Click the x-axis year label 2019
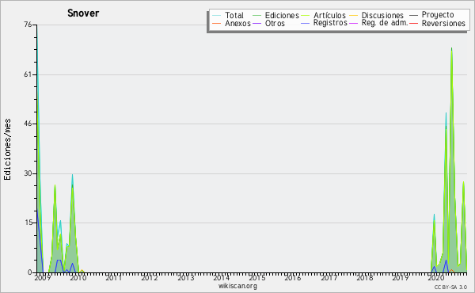This screenshot has height=293, width=475. pyautogui.click(x=401, y=277)
